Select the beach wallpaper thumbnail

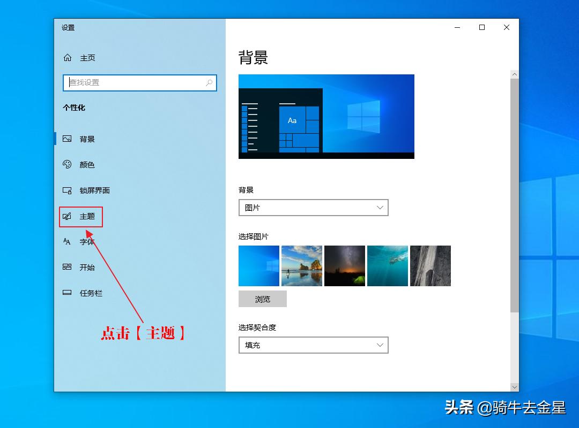[301, 265]
